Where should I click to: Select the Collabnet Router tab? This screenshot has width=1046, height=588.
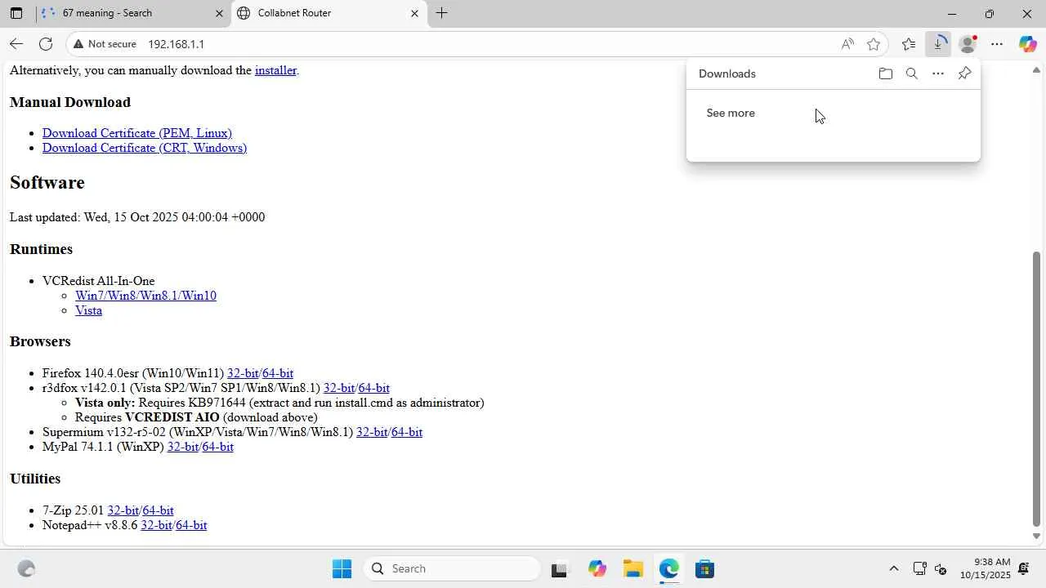coord(329,13)
